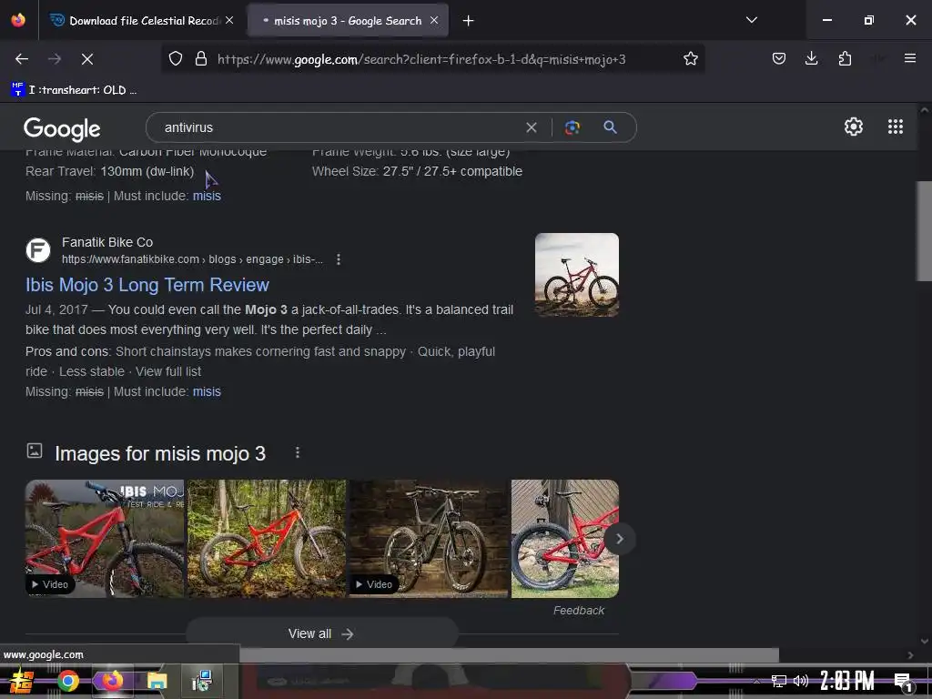Click misis link under Rear Travel specs

point(207,196)
